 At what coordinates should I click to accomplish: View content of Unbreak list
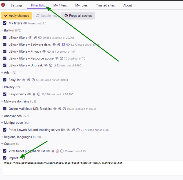[x=46, y=65]
